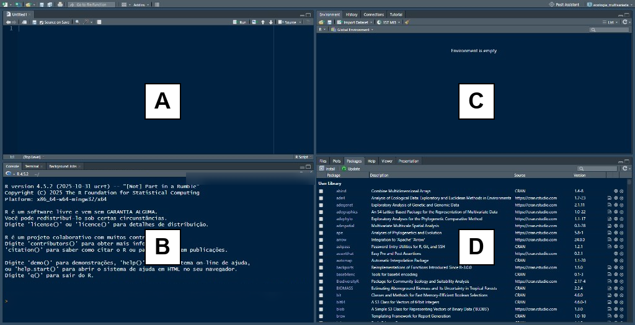This screenshot has width=635, height=325.
Task: Remove the ape package with X icon
Action: tap(621, 233)
